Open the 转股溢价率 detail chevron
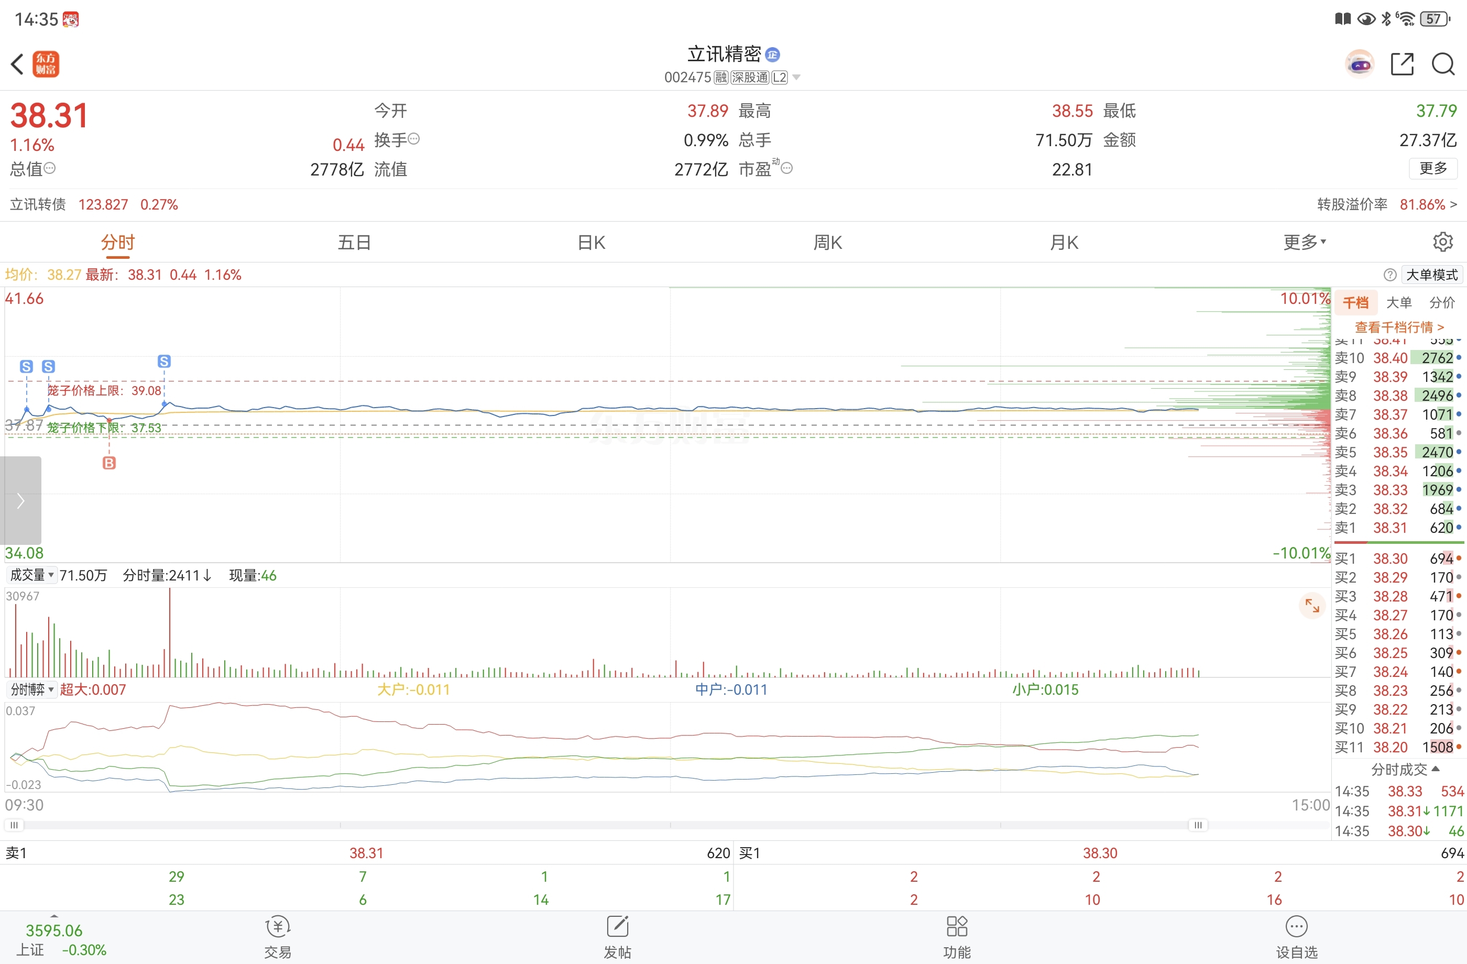Viewport: 1467px width, 964px height. tap(1453, 204)
